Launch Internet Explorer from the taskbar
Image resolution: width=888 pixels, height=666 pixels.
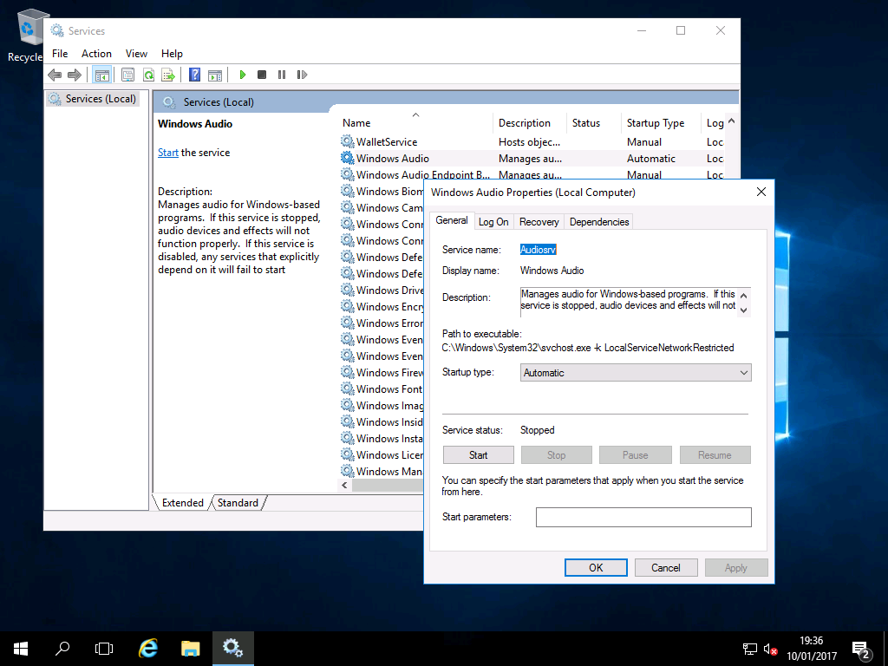point(147,649)
